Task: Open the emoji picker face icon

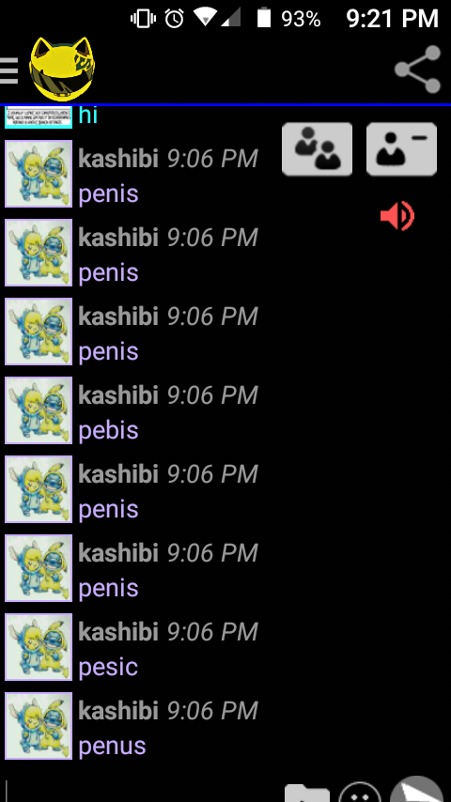Action: pos(361,793)
